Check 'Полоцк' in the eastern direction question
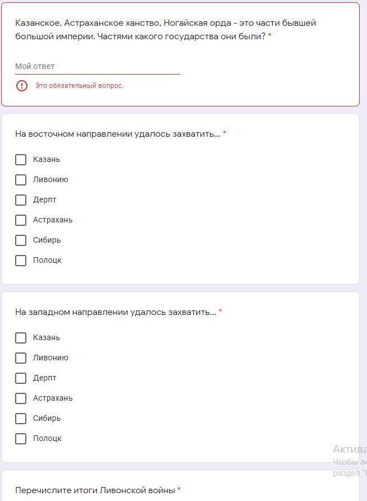Image resolution: width=367 pixels, height=501 pixels. 21,261
